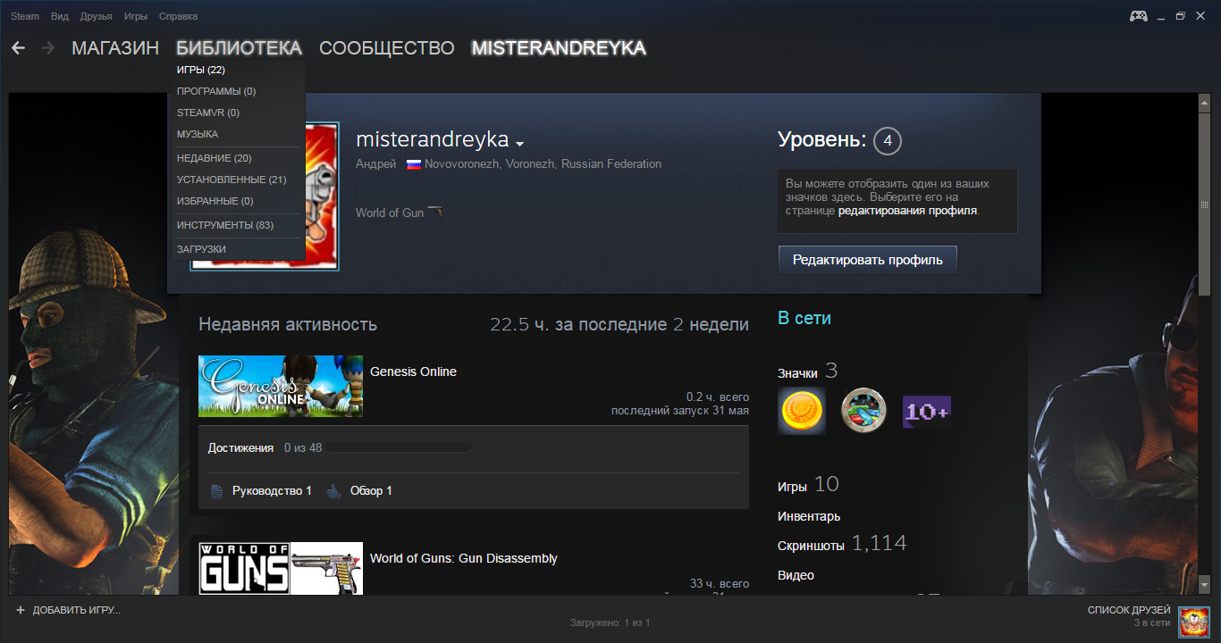Open the MISTERANDREYKA profile tab

click(559, 48)
